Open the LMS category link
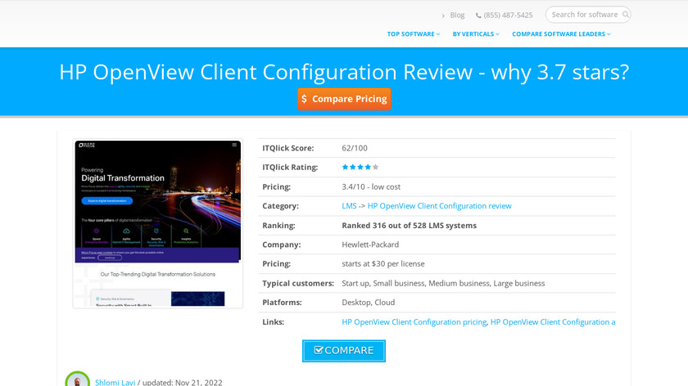Screen dimensions: 688x386 click(x=349, y=206)
